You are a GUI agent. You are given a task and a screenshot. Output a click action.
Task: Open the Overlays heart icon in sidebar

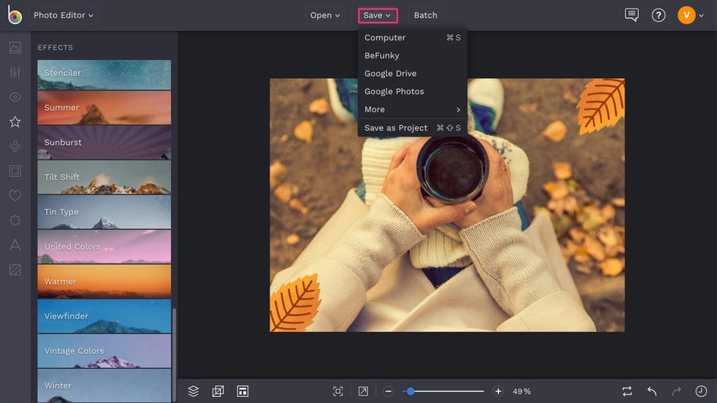click(x=14, y=196)
